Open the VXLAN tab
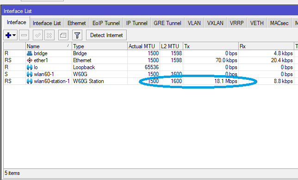298x180 pixels. (215, 23)
